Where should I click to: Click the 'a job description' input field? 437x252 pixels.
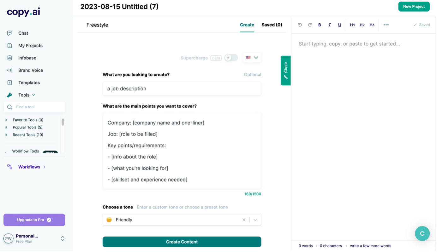pyautogui.click(x=183, y=89)
